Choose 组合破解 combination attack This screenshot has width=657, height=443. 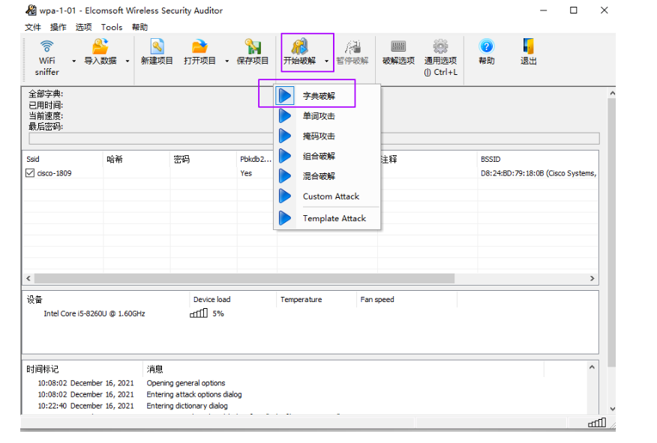pyautogui.click(x=327, y=156)
